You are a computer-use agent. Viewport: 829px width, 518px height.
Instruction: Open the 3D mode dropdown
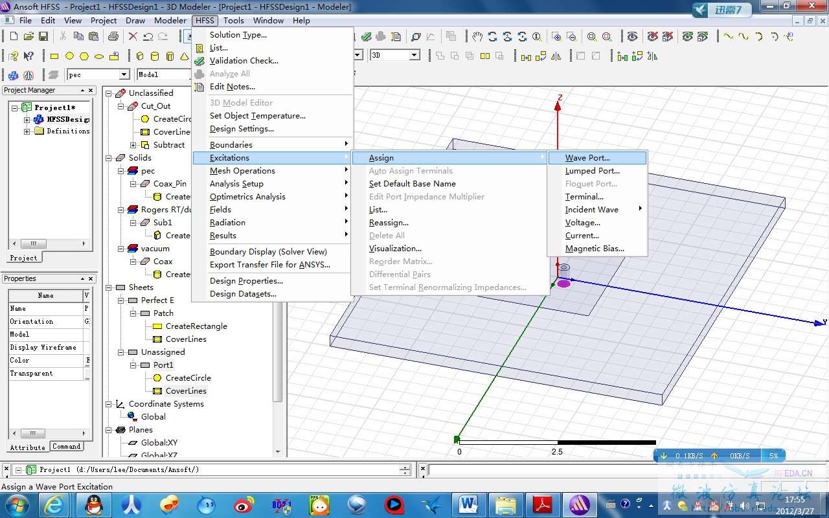(x=414, y=55)
